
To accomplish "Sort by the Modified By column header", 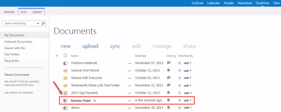I will 186,56.
